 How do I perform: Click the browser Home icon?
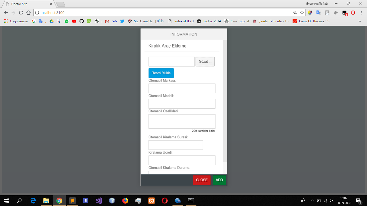coord(28,13)
